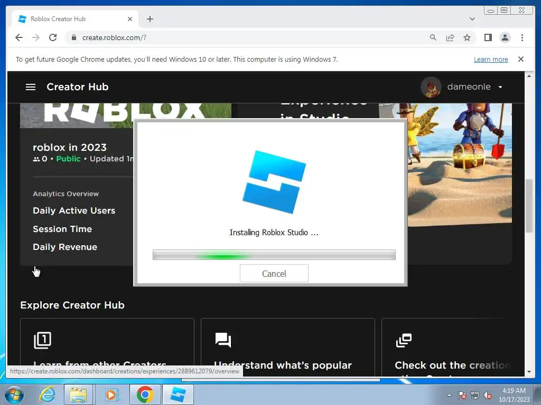541x405 pixels.
Task: Open Daily Active Users analytics
Action: [74, 210]
